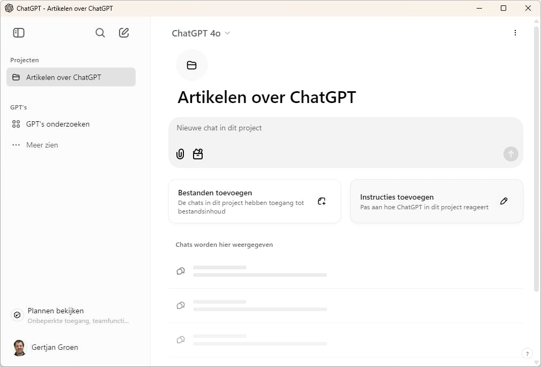This screenshot has width=541, height=367.
Task: Select the Artikelen over ChatGPT project
Action: [x=71, y=77]
